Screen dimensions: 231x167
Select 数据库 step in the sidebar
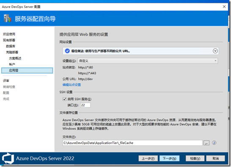pos(11,46)
